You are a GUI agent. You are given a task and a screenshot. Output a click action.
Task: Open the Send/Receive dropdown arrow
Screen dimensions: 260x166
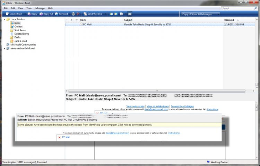point(105,14)
